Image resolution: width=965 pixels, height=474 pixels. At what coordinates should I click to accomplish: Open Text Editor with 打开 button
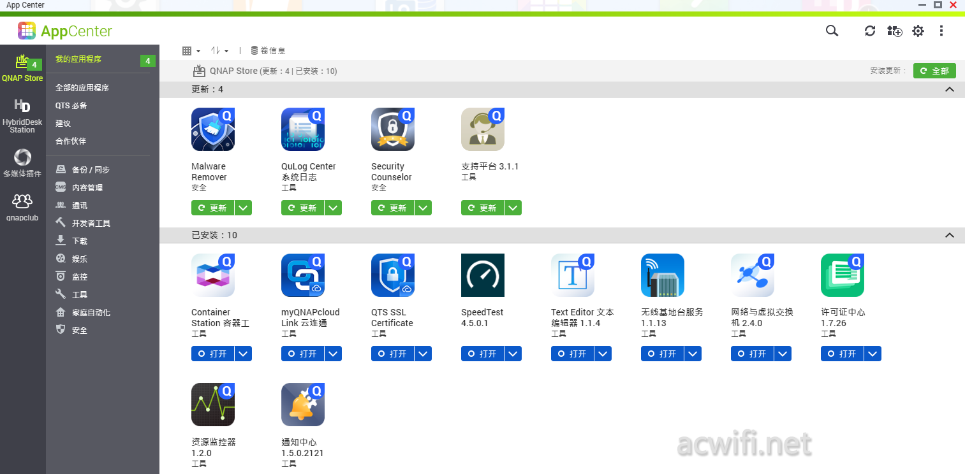573,354
